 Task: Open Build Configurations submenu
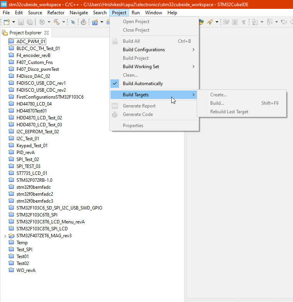click(x=154, y=50)
